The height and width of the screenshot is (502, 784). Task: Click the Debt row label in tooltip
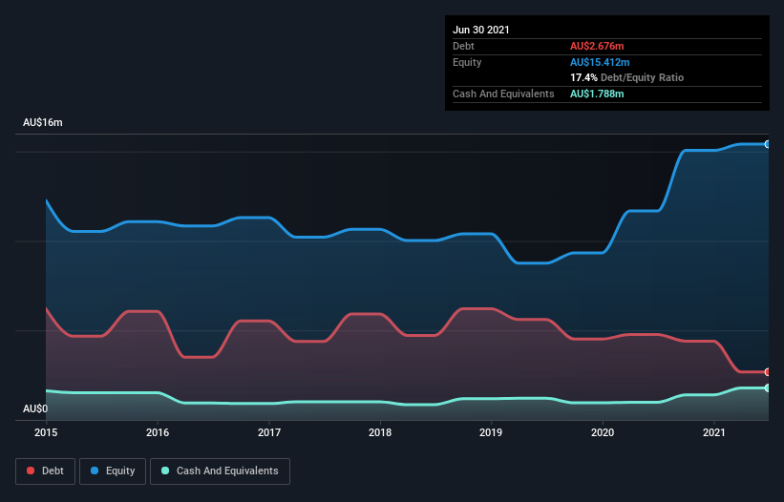coord(463,46)
